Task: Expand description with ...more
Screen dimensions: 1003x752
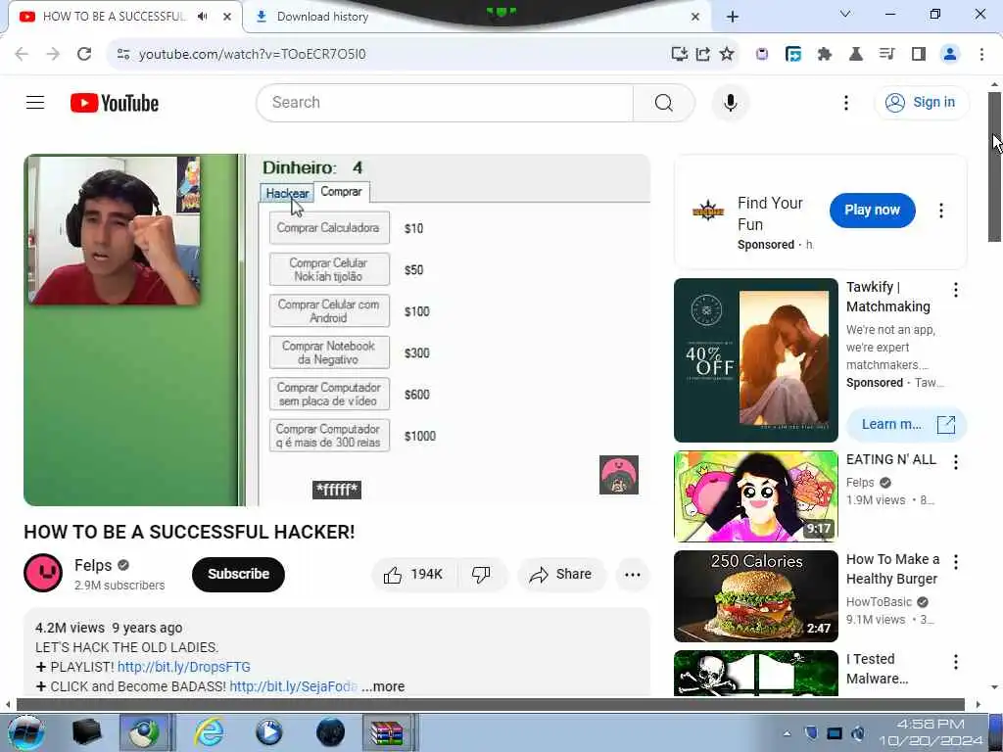Action: point(383,686)
